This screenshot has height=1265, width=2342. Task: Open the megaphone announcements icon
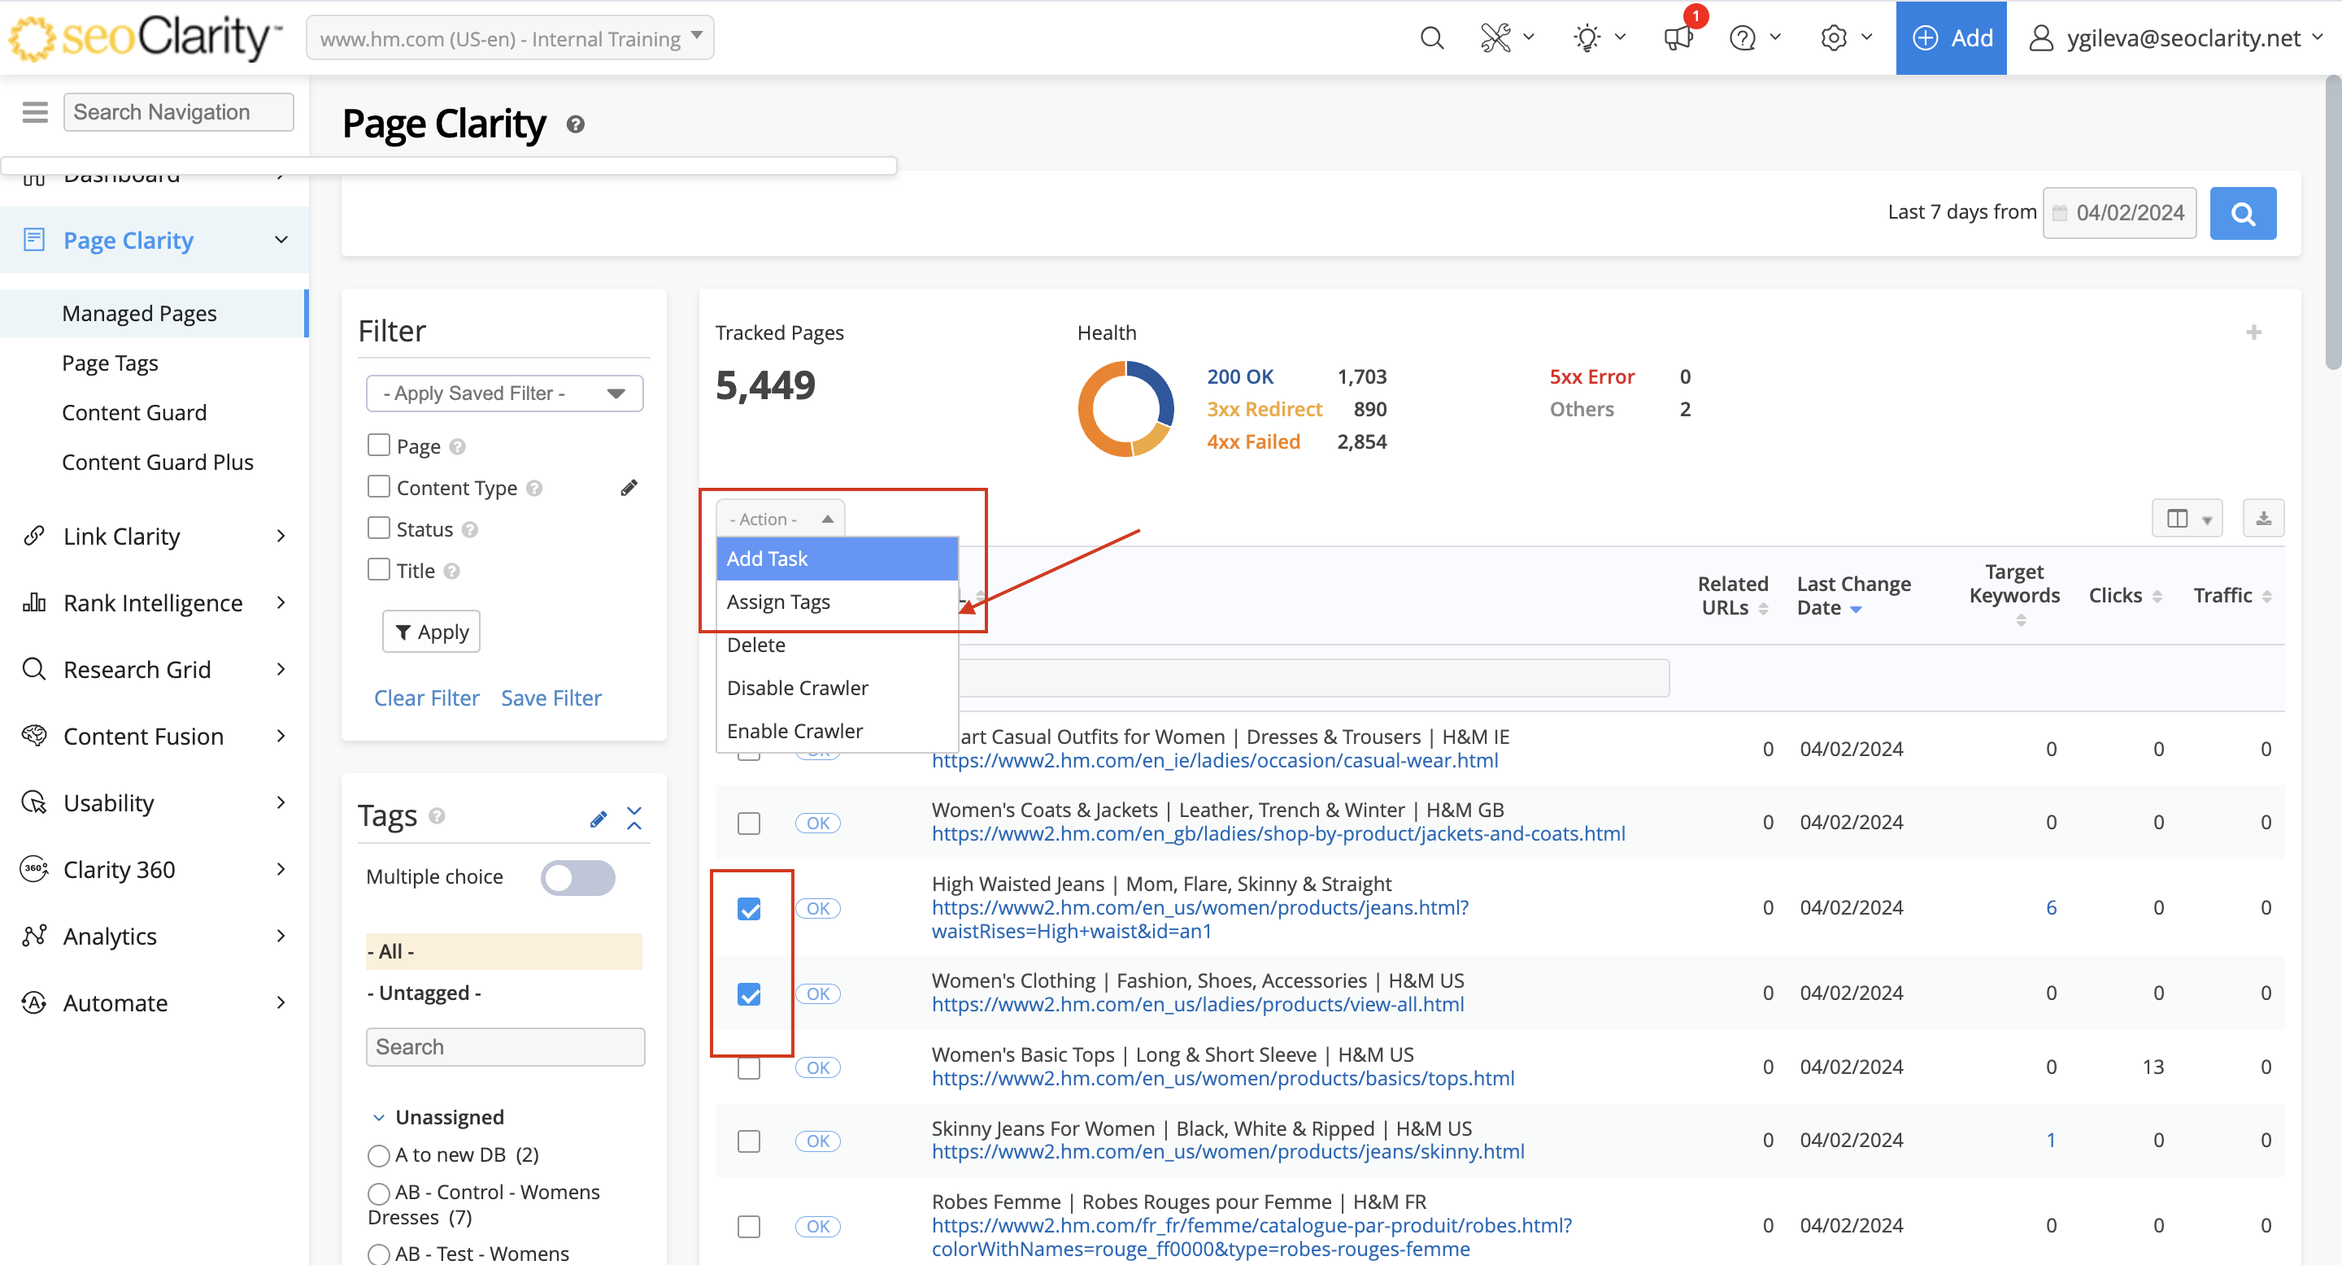1678,38
